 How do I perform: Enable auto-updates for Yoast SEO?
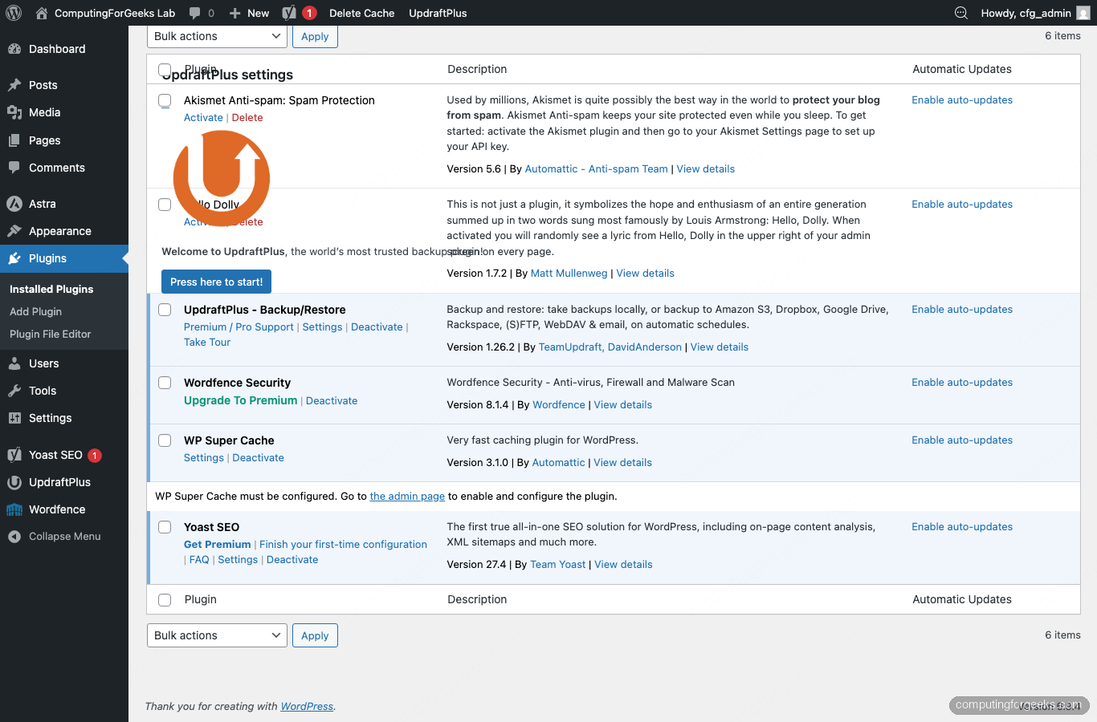[x=961, y=526]
